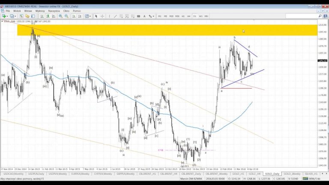
Task: Open the Wstaw menu
Action: (28, 11)
